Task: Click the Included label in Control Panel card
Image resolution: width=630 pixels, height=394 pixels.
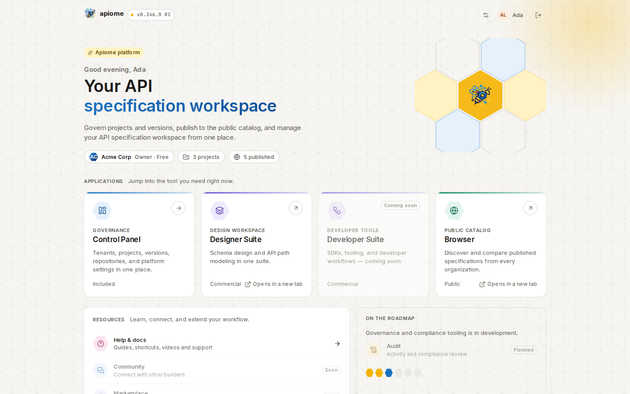Action: (104, 284)
